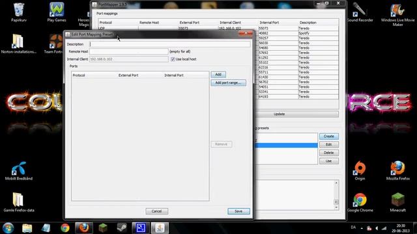Switch to Java PortMapper taskbar icon

point(160,228)
